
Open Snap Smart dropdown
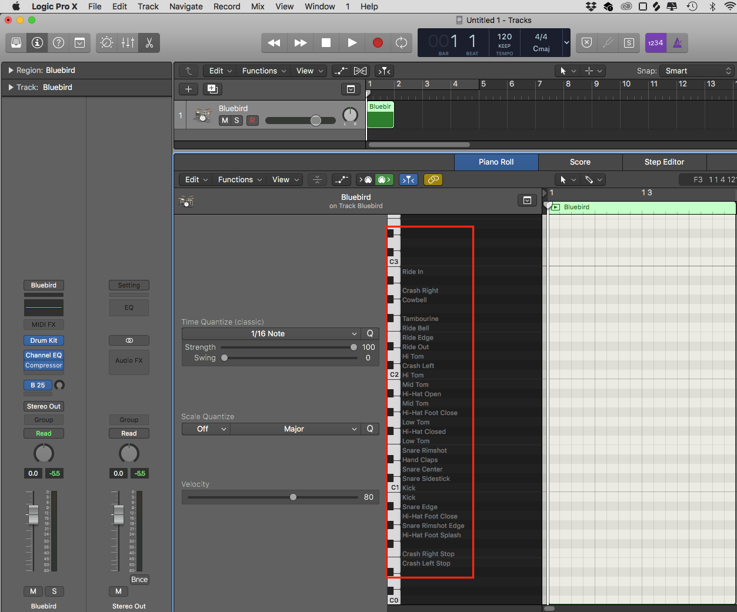coord(697,71)
